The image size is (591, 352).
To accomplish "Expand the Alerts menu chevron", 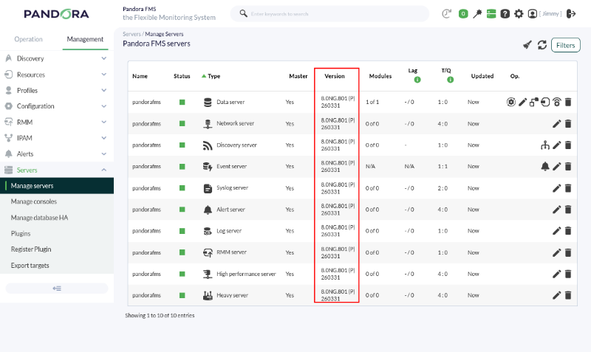I will [x=103, y=154].
